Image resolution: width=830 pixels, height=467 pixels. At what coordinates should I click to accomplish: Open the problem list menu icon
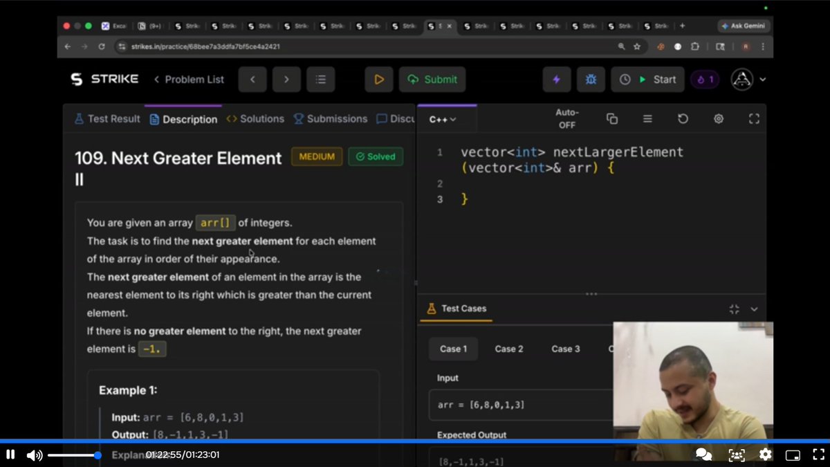[321, 80]
